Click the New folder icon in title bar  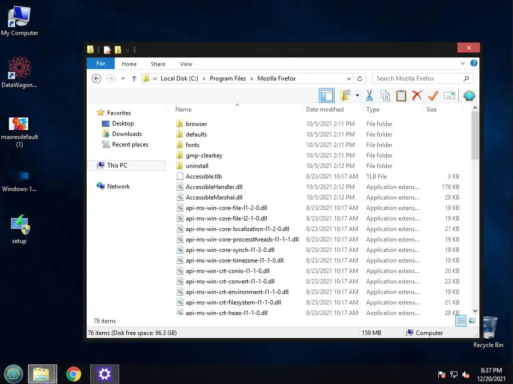pyautogui.click(x=118, y=50)
